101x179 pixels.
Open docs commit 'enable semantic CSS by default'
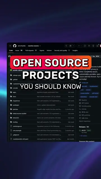click(x=49, y=96)
